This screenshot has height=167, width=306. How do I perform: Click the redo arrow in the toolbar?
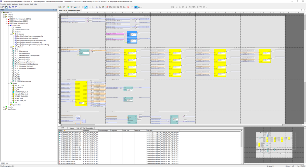93,7
